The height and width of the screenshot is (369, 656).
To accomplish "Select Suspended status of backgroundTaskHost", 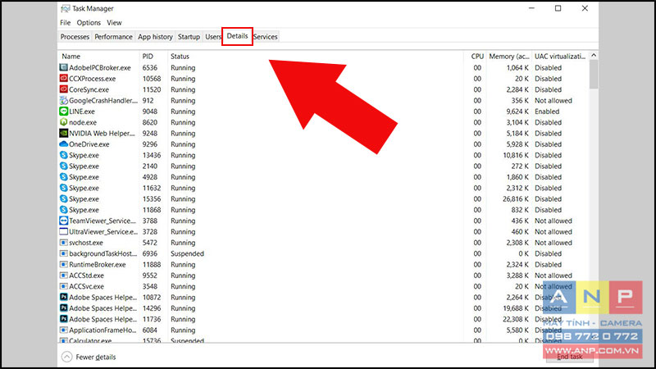I will coord(187,253).
